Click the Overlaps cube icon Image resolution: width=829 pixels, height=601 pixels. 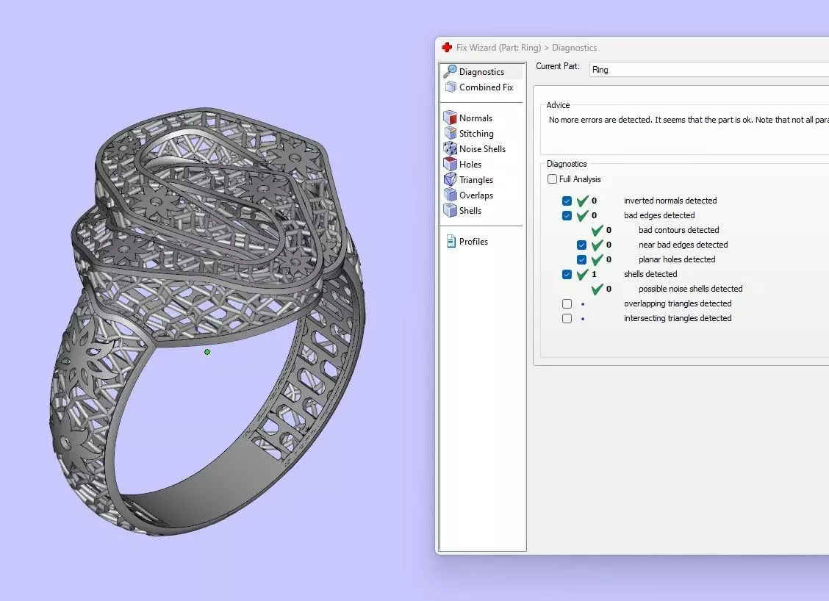450,195
